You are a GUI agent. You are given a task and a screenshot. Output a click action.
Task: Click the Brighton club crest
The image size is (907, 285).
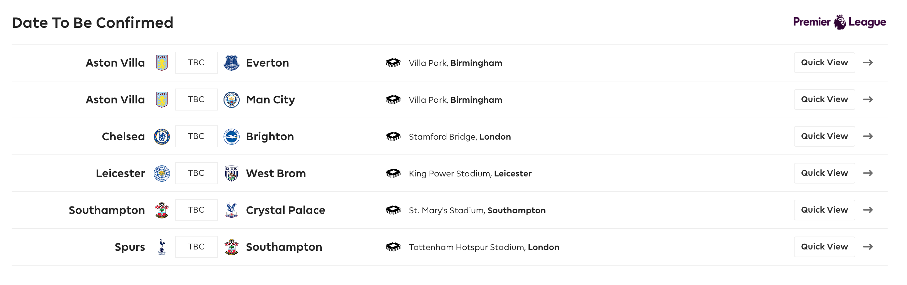click(231, 136)
